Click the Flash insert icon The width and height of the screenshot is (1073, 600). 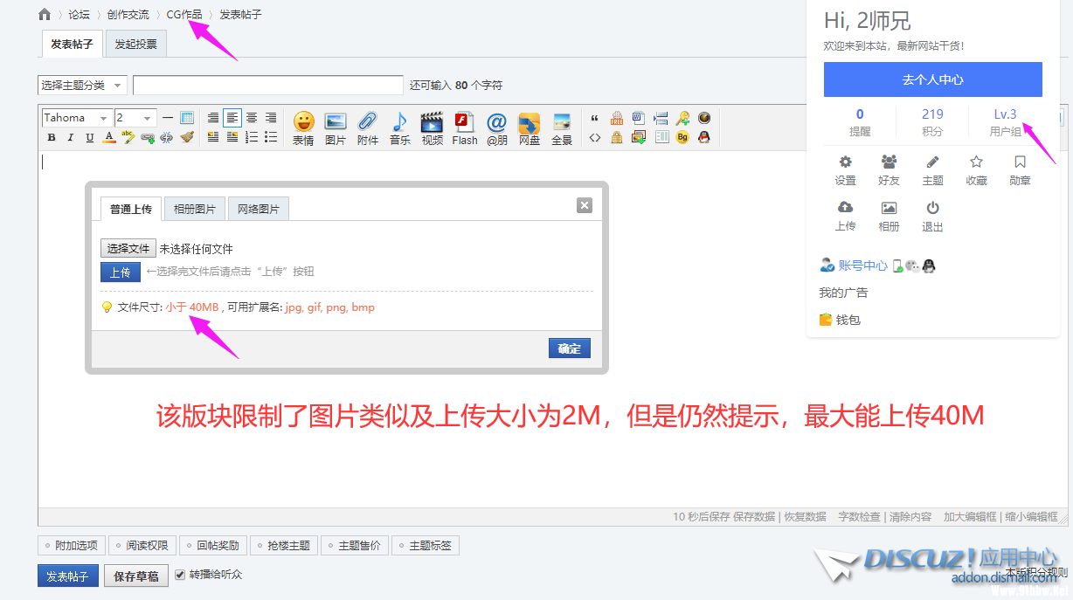click(x=464, y=128)
